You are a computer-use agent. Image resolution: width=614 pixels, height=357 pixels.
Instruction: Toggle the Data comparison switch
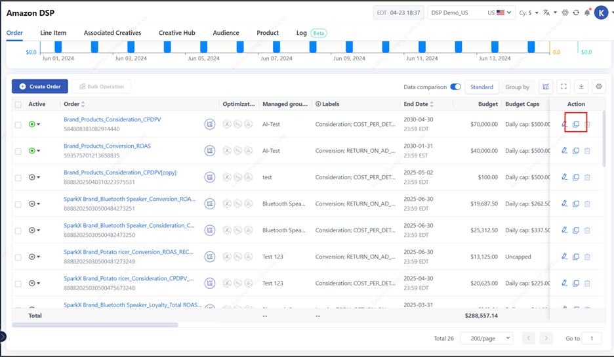pyautogui.click(x=455, y=87)
